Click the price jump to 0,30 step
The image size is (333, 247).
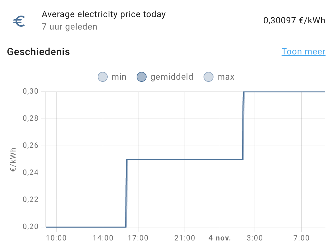(x=243, y=124)
